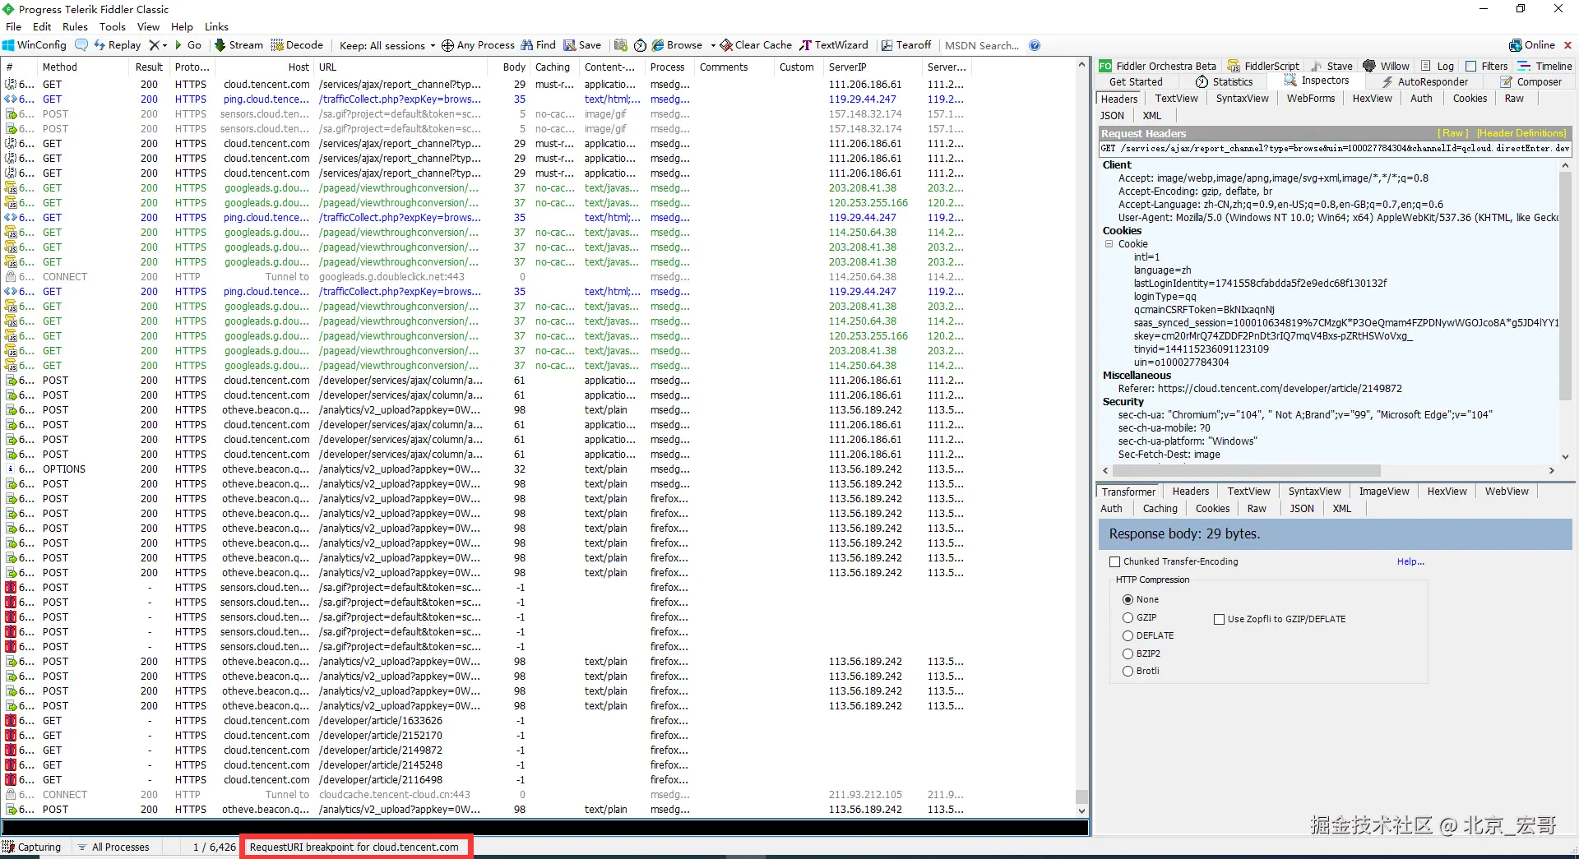Viewport: 1579px width, 859px height.
Task: Open the Browse dropdown arrow
Action: point(713,45)
